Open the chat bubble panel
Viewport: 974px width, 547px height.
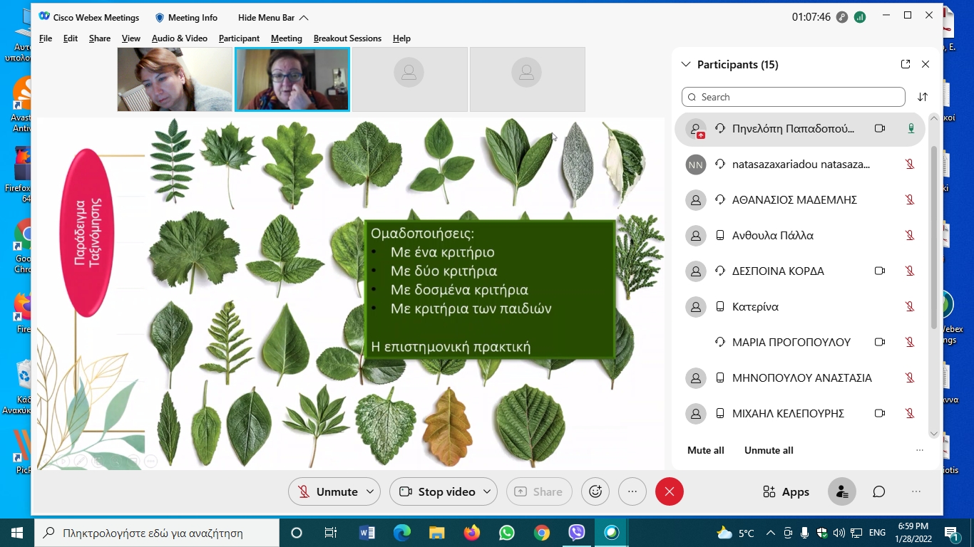(879, 491)
